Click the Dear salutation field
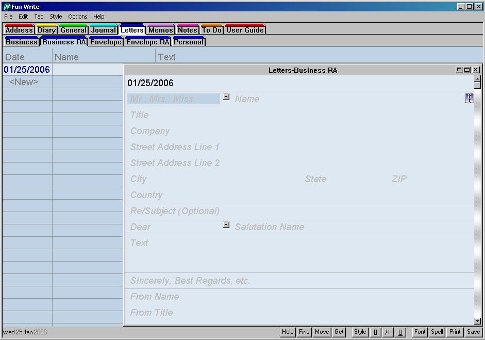Screen dimensions: 485x340 coord(174,227)
